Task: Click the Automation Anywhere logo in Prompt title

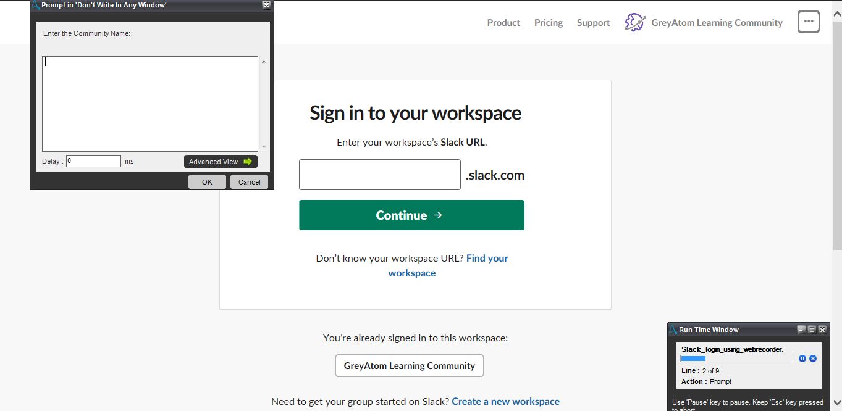Action: [35, 5]
